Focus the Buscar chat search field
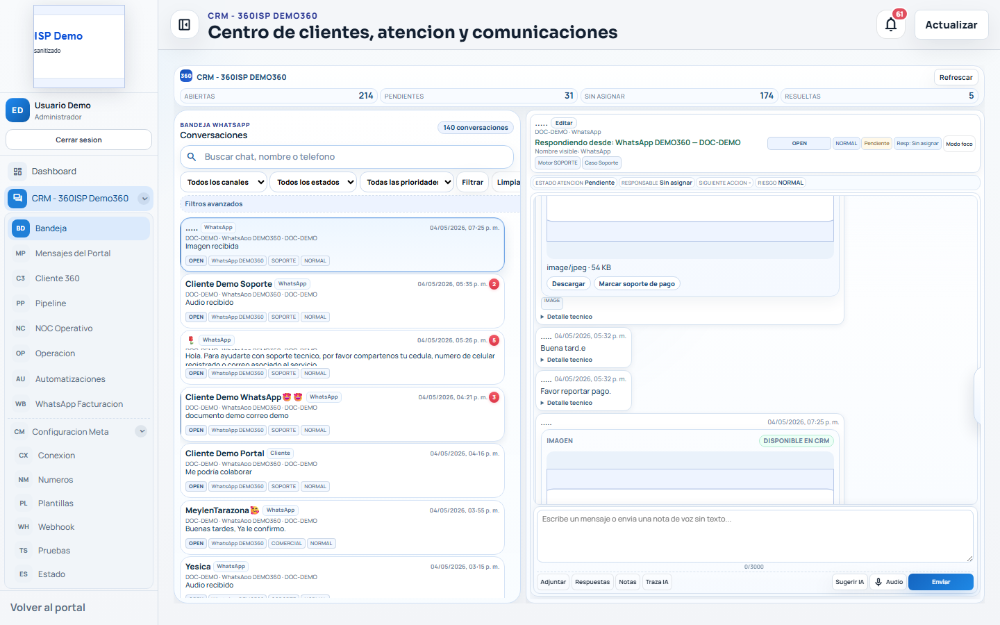Screen dimensions: 1000x625 coord(347,157)
